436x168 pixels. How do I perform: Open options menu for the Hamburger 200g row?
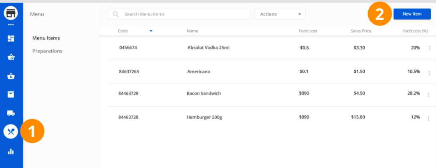pos(428,118)
